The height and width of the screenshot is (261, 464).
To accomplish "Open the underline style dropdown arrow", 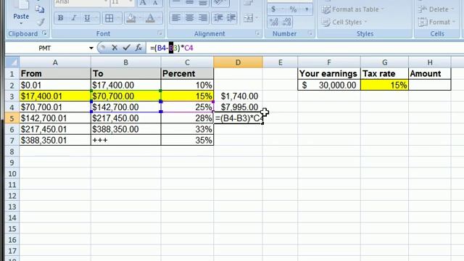I will point(96,18).
